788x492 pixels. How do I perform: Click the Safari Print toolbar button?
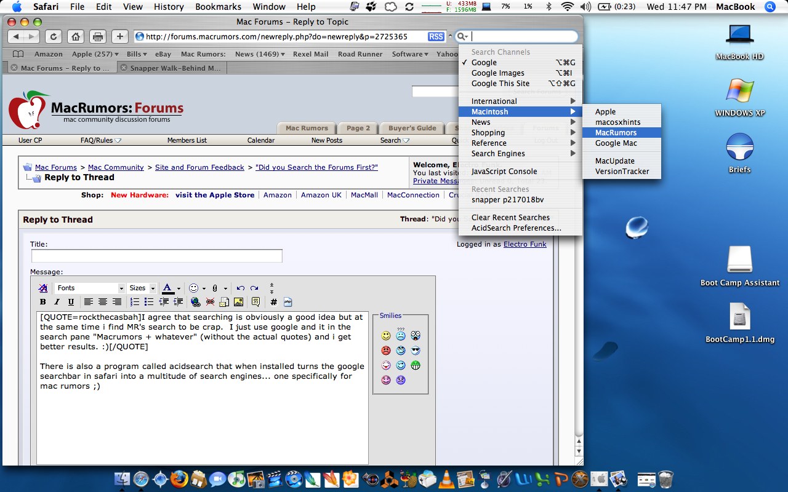click(97, 36)
